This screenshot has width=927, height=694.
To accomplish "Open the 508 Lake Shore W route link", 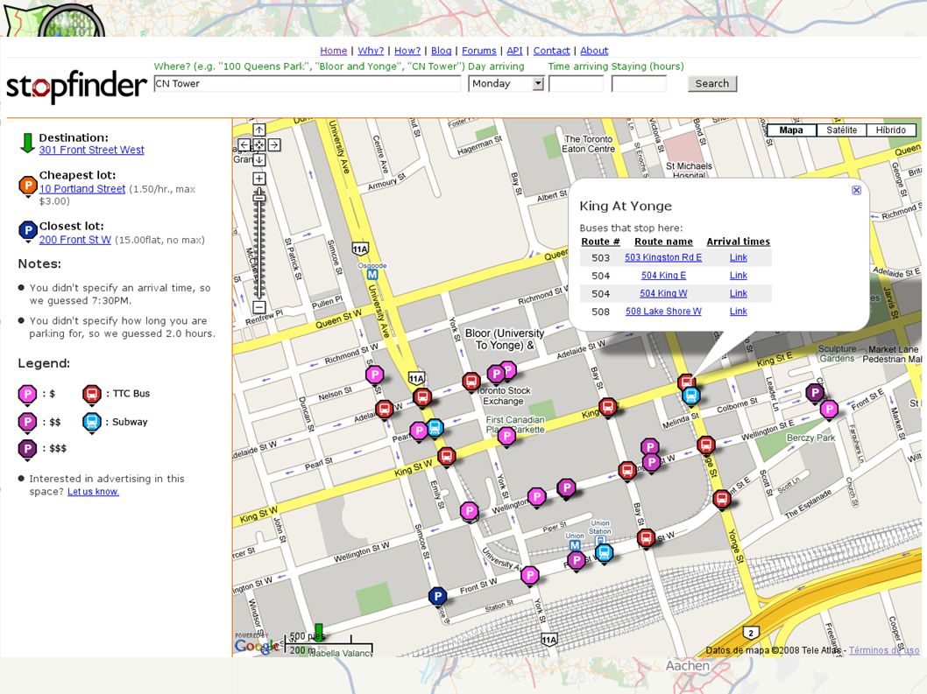I will [663, 312].
